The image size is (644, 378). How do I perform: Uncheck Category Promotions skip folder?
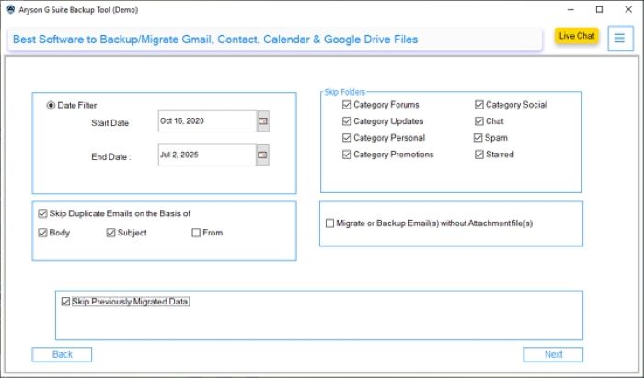pyautogui.click(x=347, y=155)
